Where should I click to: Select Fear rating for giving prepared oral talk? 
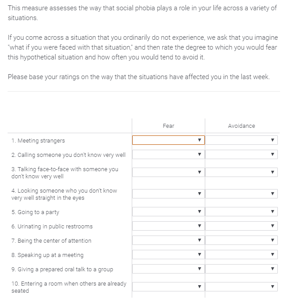pos(168,269)
